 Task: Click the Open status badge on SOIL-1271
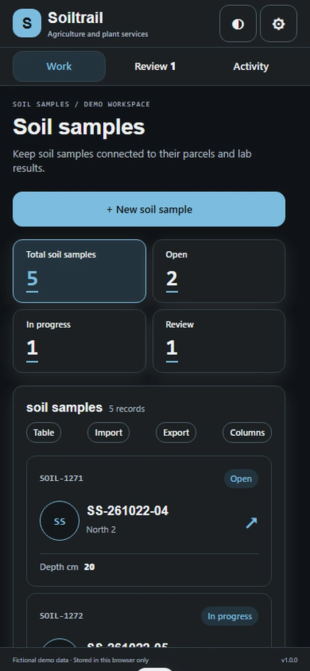[241, 479]
